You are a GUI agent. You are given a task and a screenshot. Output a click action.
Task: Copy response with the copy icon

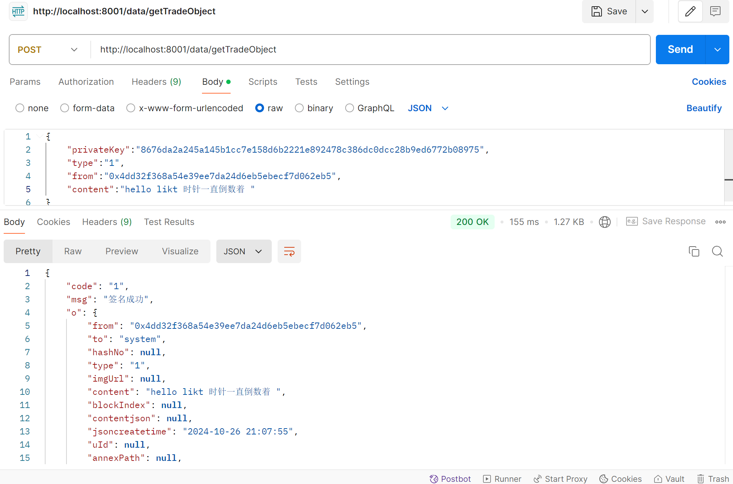point(694,251)
